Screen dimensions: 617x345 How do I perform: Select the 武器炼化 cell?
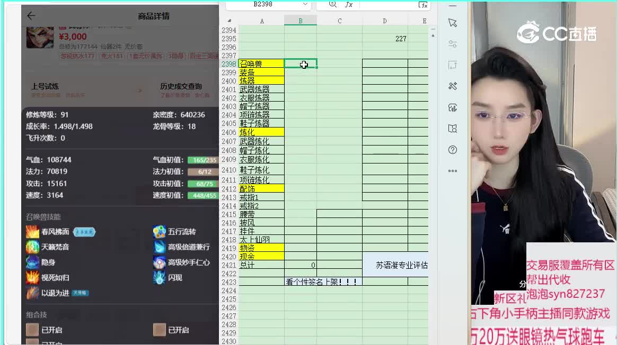click(261, 141)
